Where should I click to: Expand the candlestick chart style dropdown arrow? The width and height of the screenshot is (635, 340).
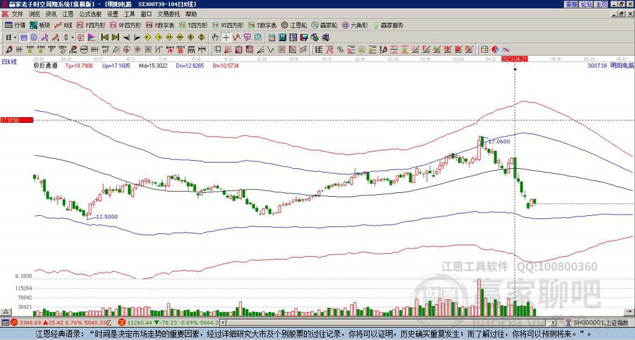(x=73, y=37)
